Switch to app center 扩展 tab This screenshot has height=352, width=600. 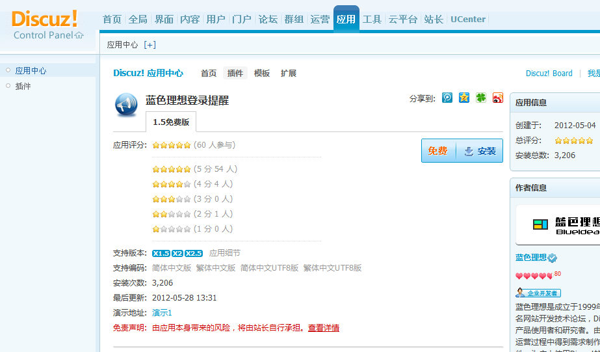click(289, 73)
